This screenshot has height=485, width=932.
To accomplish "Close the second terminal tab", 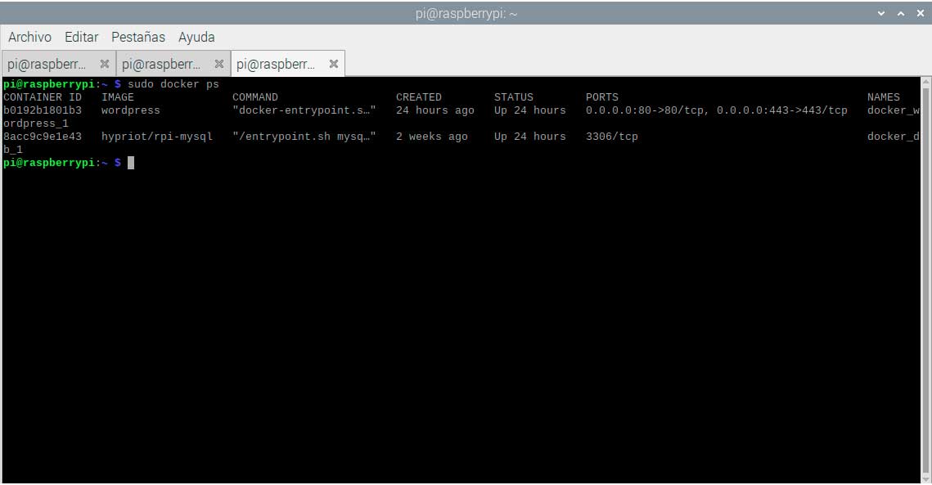I will point(219,64).
